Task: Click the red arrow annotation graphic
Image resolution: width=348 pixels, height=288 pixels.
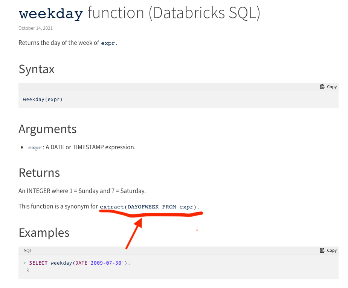Action: [x=134, y=234]
